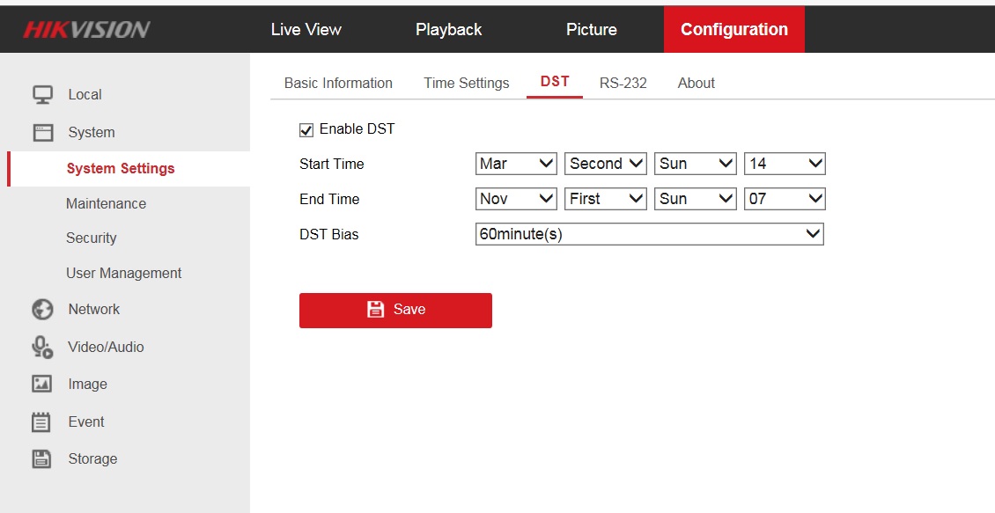Viewport: 995px width, 513px height.
Task: Click the Storage disk icon
Action: [x=42, y=458]
